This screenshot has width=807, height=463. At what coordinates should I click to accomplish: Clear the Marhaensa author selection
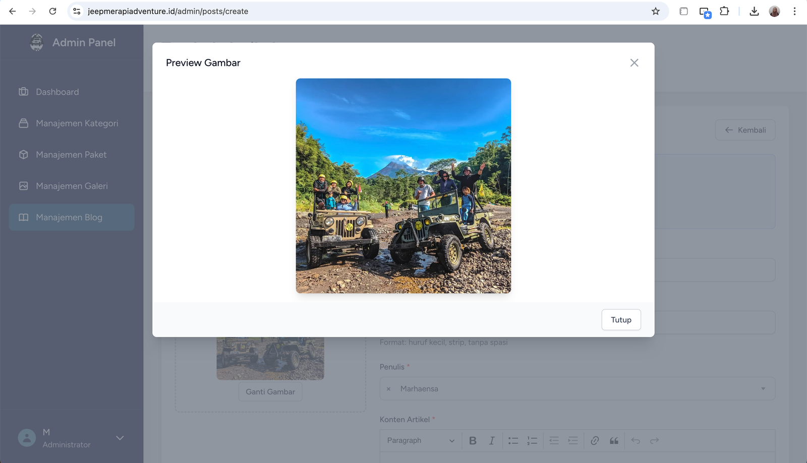[388, 389]
